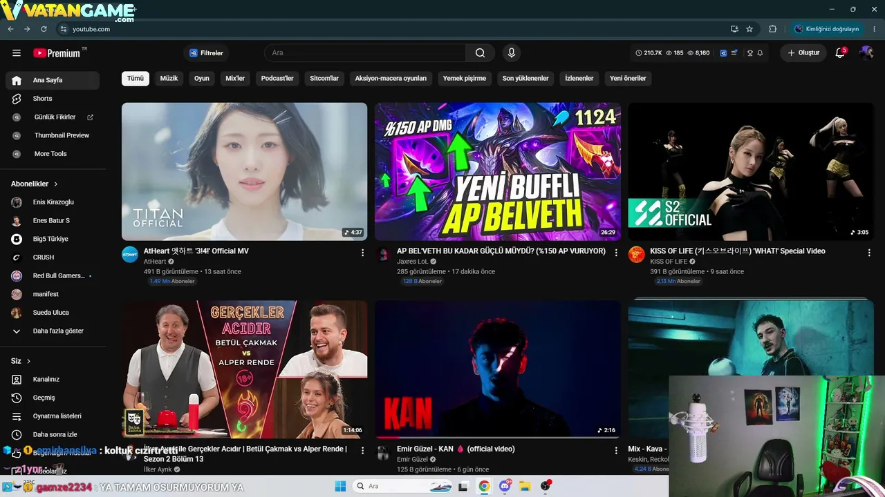Open KISS OF LIFE channel avatar
885x497 pixels.
[x=636, y=255]
